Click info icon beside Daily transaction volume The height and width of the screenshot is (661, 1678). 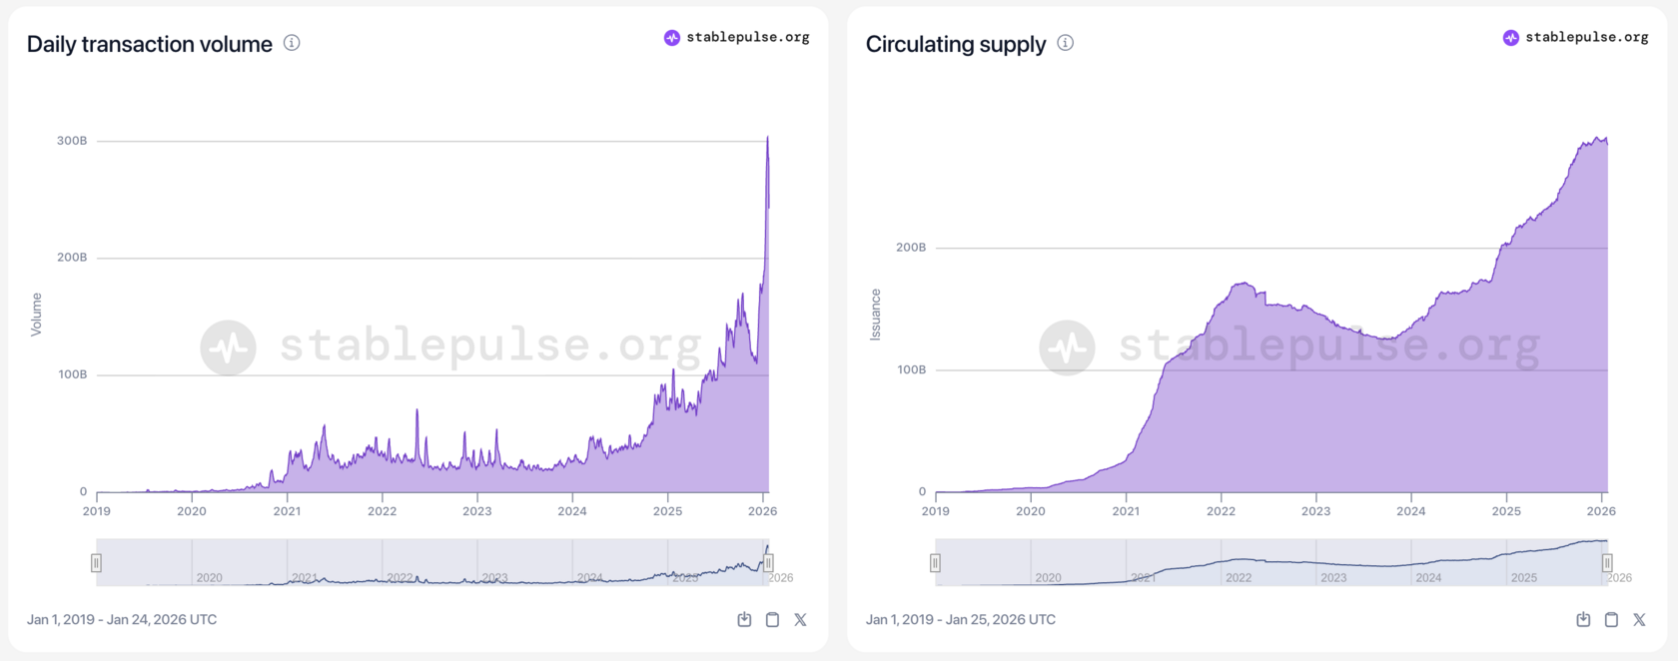[292, 43]
